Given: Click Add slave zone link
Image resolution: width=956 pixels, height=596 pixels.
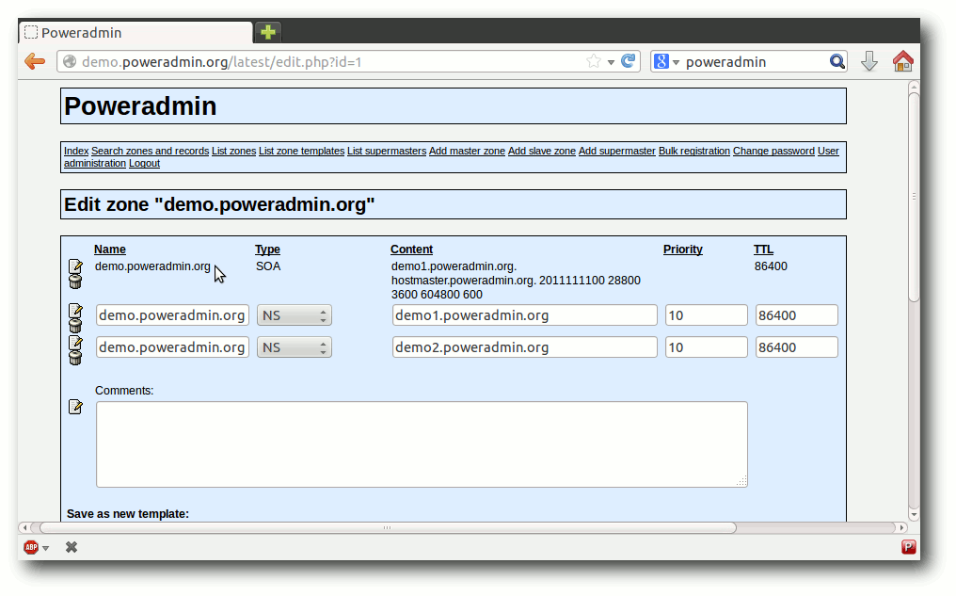Looking at the screenshot, I should (541, 151).
